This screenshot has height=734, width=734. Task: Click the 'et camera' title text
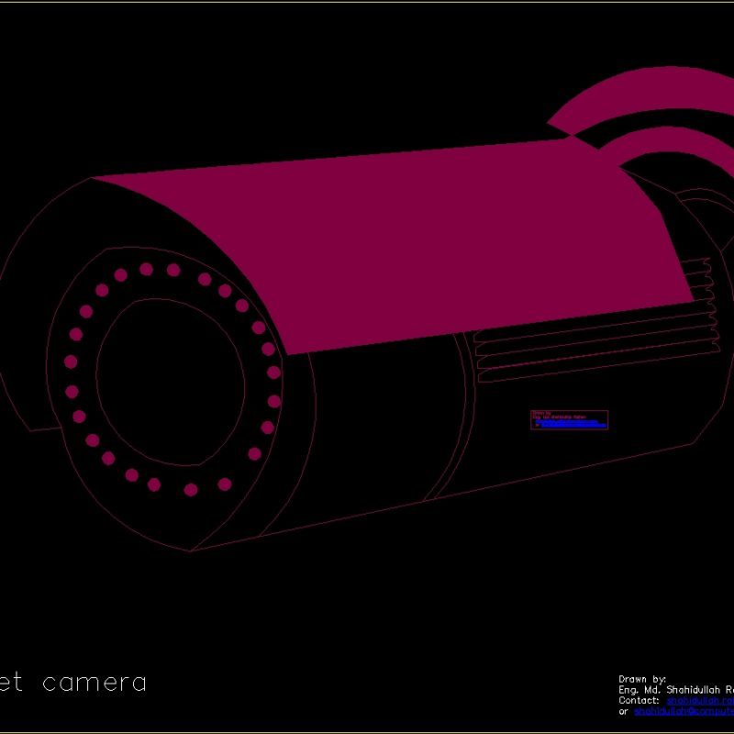pyautogui.click(x=73, y=683)
